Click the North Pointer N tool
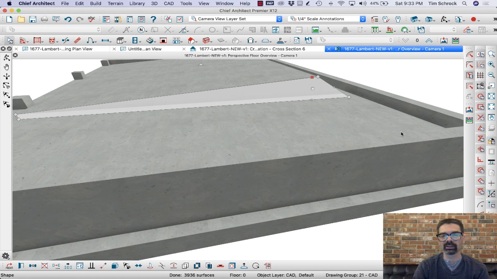The height and width of the screenshot is (279, 497). click(x=141, y=30)
